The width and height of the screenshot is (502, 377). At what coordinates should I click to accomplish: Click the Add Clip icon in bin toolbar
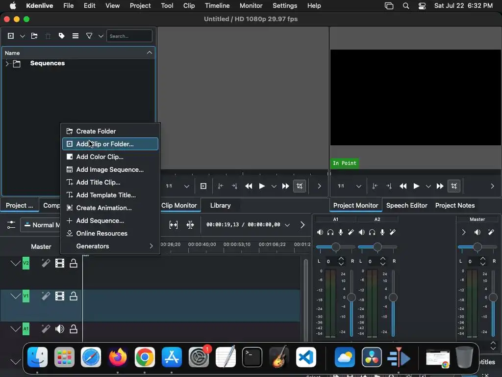(11, 36)
